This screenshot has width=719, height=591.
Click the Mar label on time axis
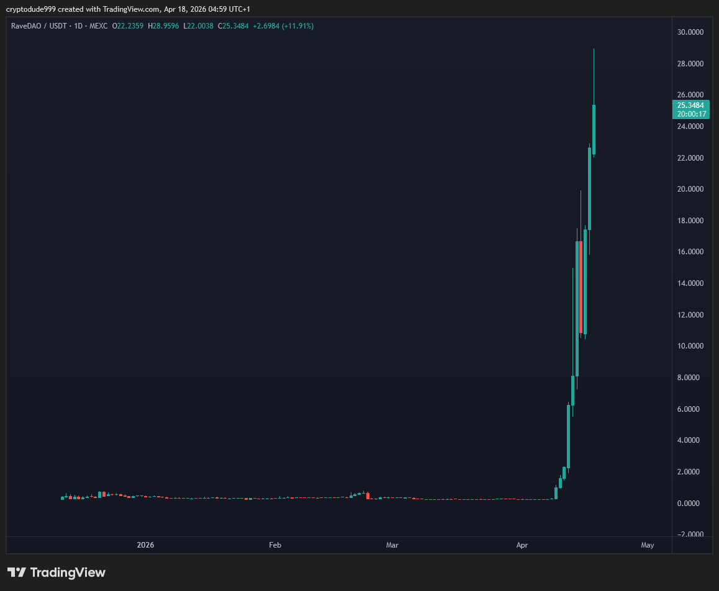pyautogui.click(x=392, y=545)
